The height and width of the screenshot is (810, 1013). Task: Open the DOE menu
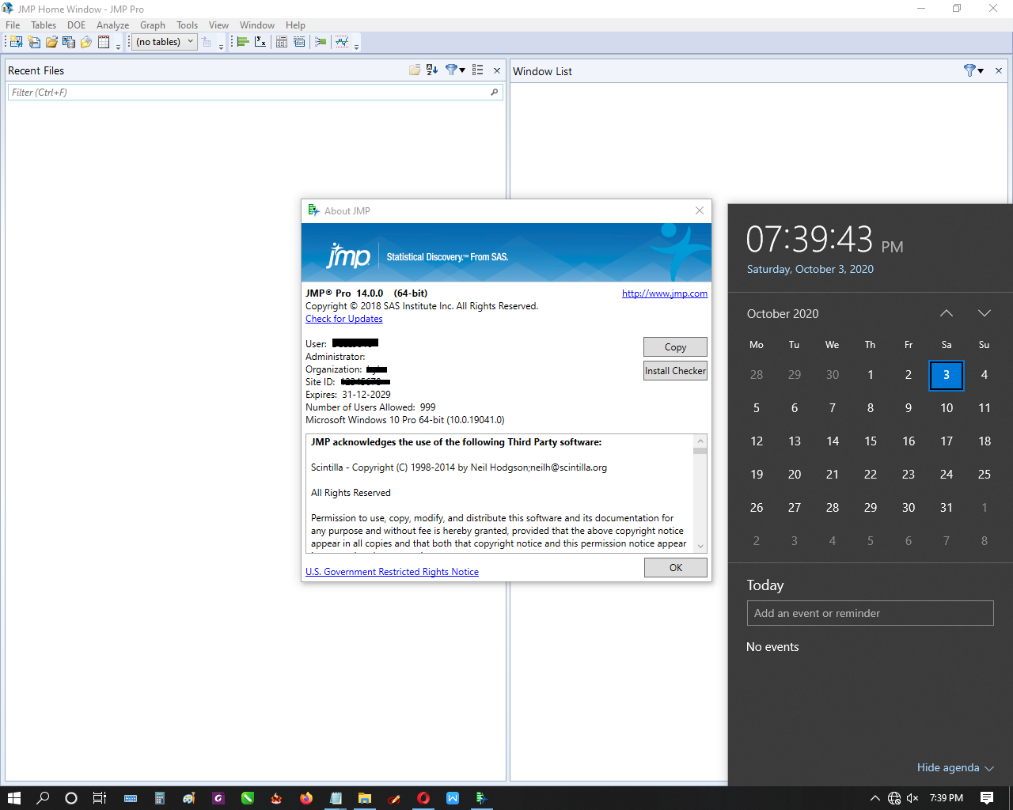(x=77, y=25)
